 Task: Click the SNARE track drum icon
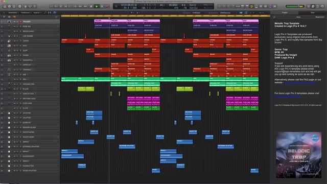(9, 55)
